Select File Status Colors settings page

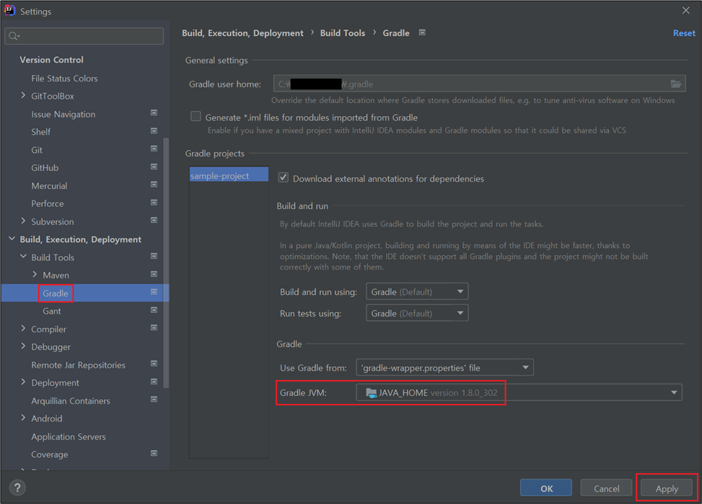tap(64, 79)
